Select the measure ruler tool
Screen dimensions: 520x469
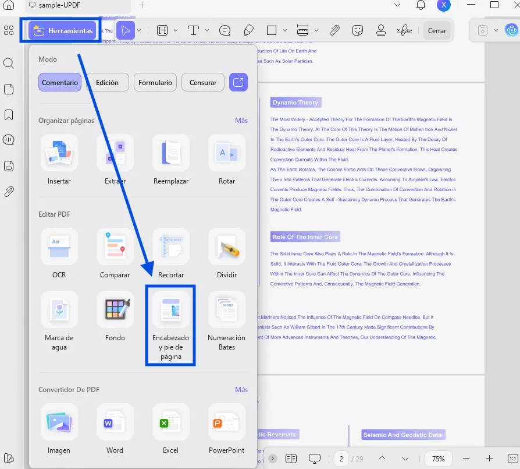tap(302, 30)
